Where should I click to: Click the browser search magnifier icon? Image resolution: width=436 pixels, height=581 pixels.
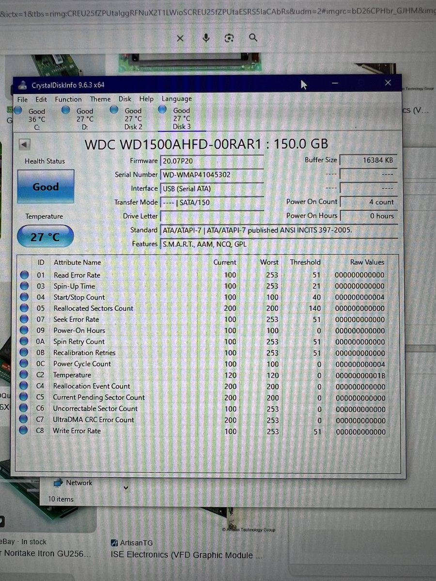click(x=253, y=38)
